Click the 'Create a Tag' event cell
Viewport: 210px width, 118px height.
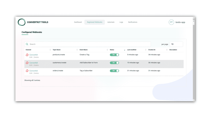[84, 55]
